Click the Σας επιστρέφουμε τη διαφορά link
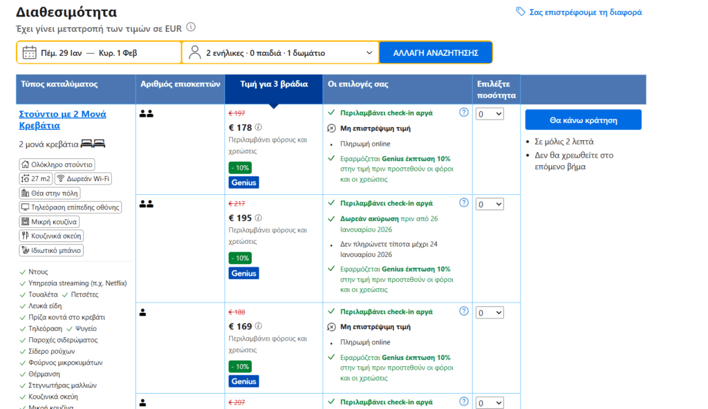708x409 pixels. pos(585,12)
